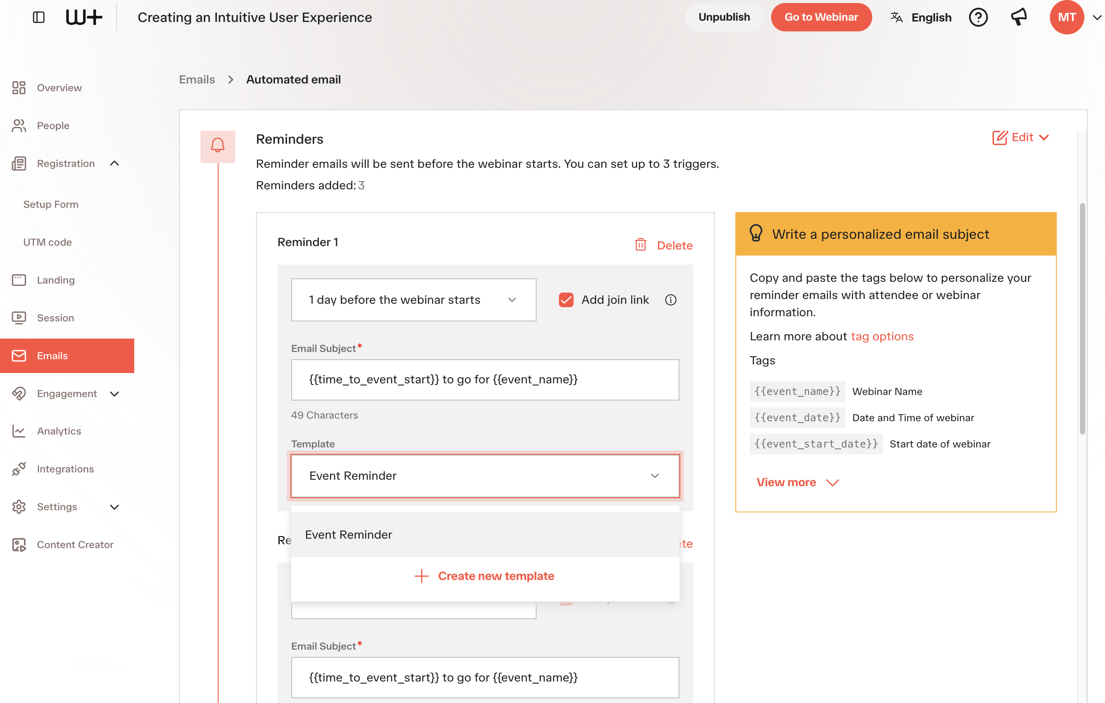The image size is (1105, 703).
Task: Click the 49 Characters counter text
Action: coord(324,415)
